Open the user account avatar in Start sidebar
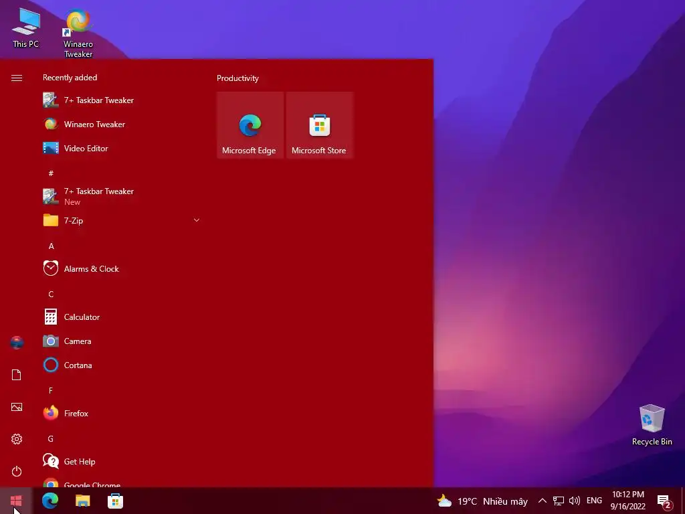This screenshot has width=685, height=514. click(x=17, y=343)
